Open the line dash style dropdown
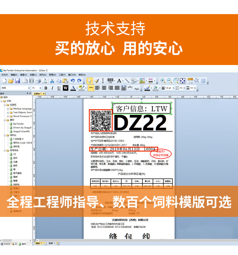The image size is (238, 255). click(184, 88)
